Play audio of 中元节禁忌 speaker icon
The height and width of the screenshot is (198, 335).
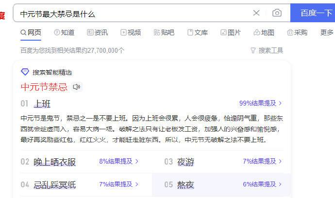pyautogui.click(x=77, y=87)
